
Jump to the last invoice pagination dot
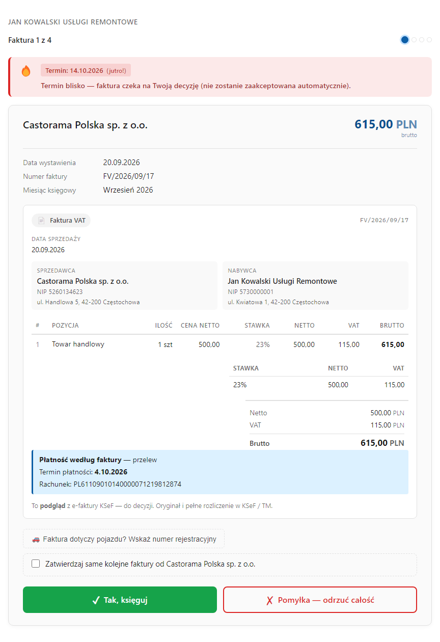(429, 40)
